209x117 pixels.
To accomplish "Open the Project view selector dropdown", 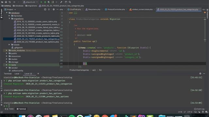I will coord(10,9).
